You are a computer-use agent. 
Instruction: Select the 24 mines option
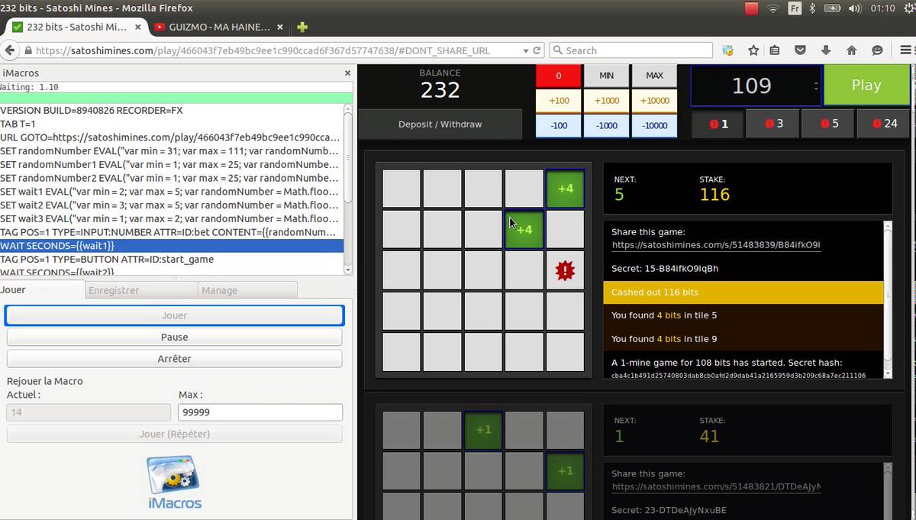point(883,123)
